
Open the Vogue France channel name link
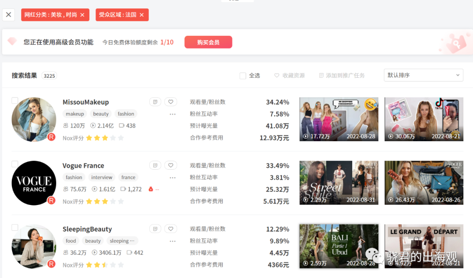point(83,166)
